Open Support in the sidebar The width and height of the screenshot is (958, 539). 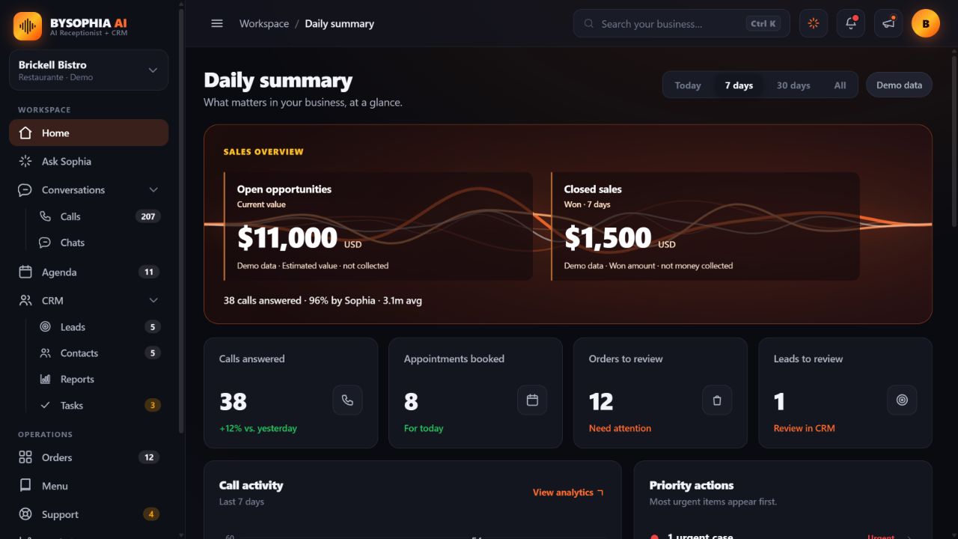(x=89, y=514)
